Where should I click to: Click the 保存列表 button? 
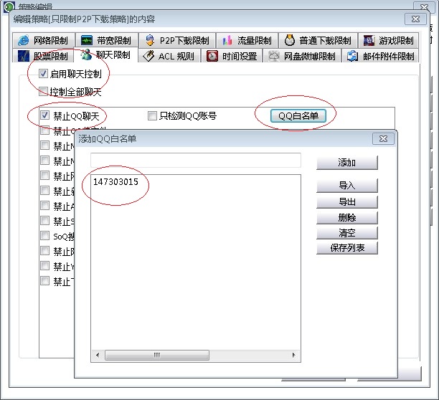point(347,247)
